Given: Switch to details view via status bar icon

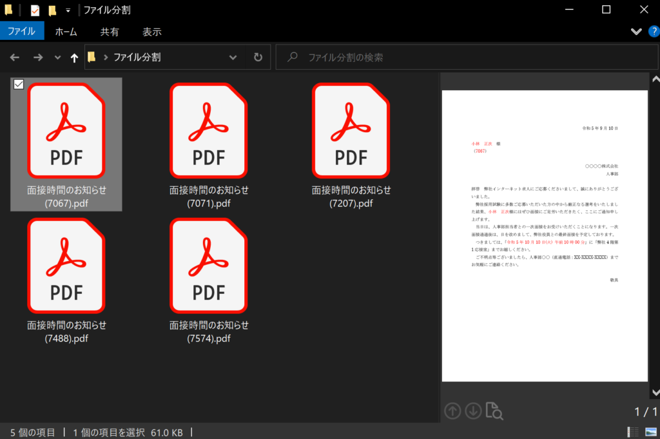Looking at the screenshot, I should pos(634,432).
